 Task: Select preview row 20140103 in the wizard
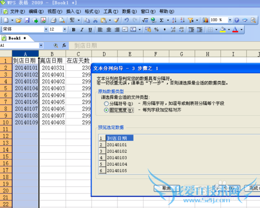(x=117, y=158)
